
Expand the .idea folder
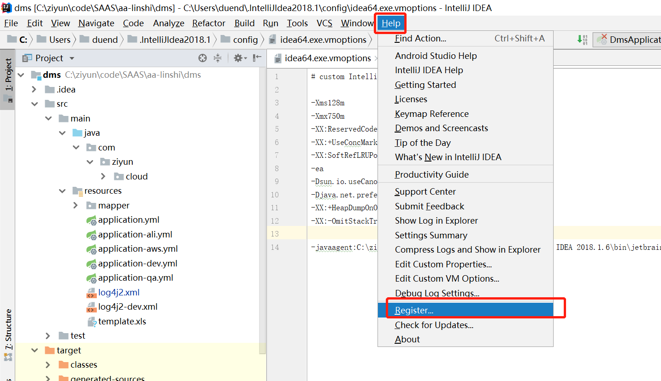pyautogui.click(x=35, y=89)
